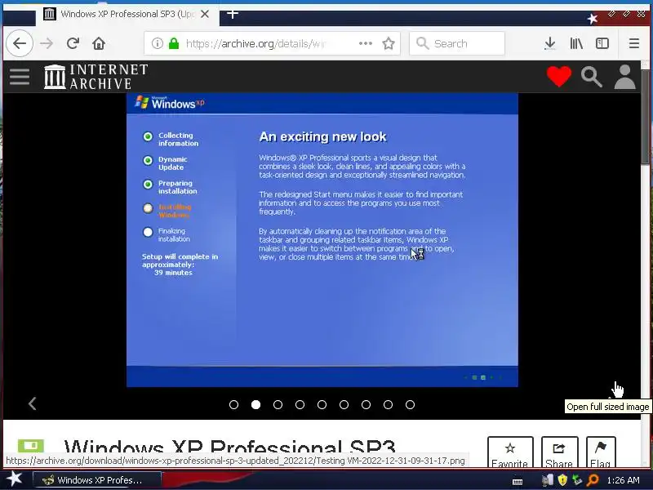653x490 pixels.
Task: Click the star icon in title bar
Action: (593, 18)
